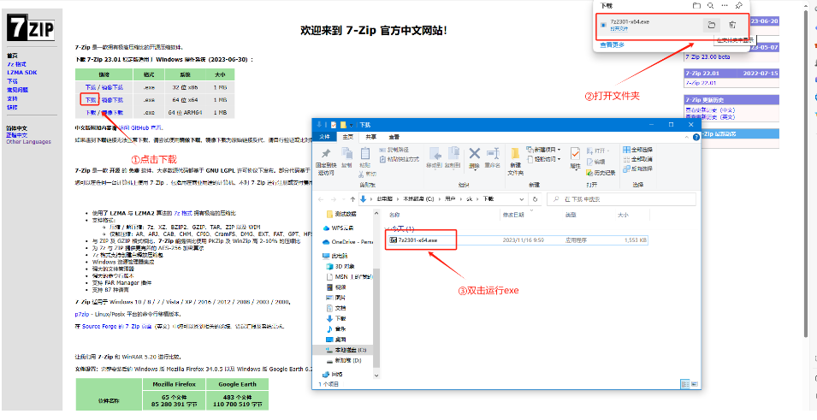Image resolution: width=817 pixels, height=420 pixels.
Task: Open the 新建项目 dropdown
Action: (x=543, y=150)
